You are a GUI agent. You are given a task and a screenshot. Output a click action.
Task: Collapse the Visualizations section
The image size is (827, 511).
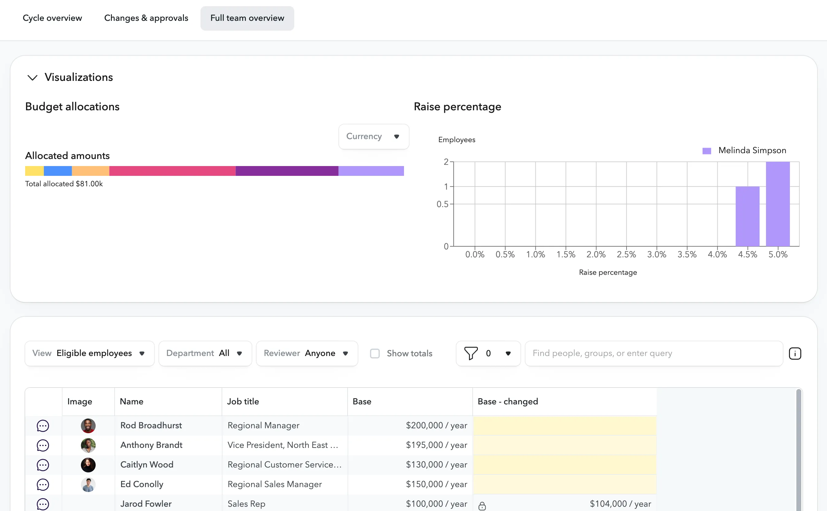click(x=32, y=78)
